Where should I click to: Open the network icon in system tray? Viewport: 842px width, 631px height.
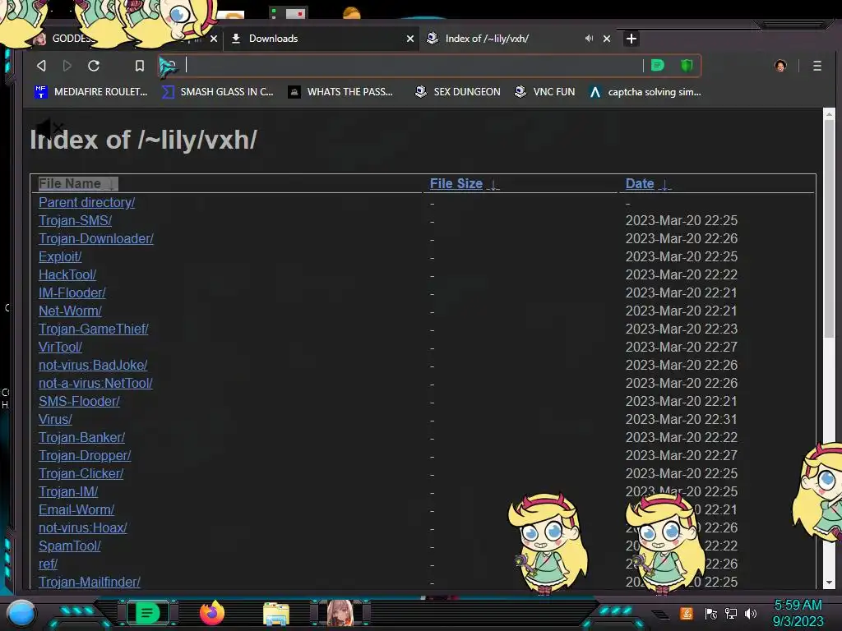click(x=731, y=614)
